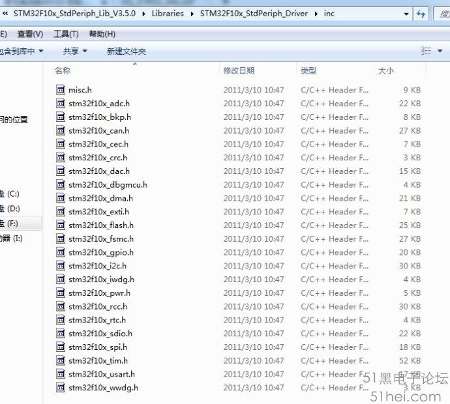This screenshot has width=450, height=404.
Task: Click the file type cell in the stm32f10x_exti.h row
Action: (335, 212)
